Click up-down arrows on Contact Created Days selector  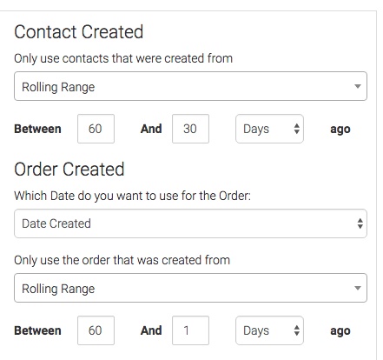tap(297, 129)
